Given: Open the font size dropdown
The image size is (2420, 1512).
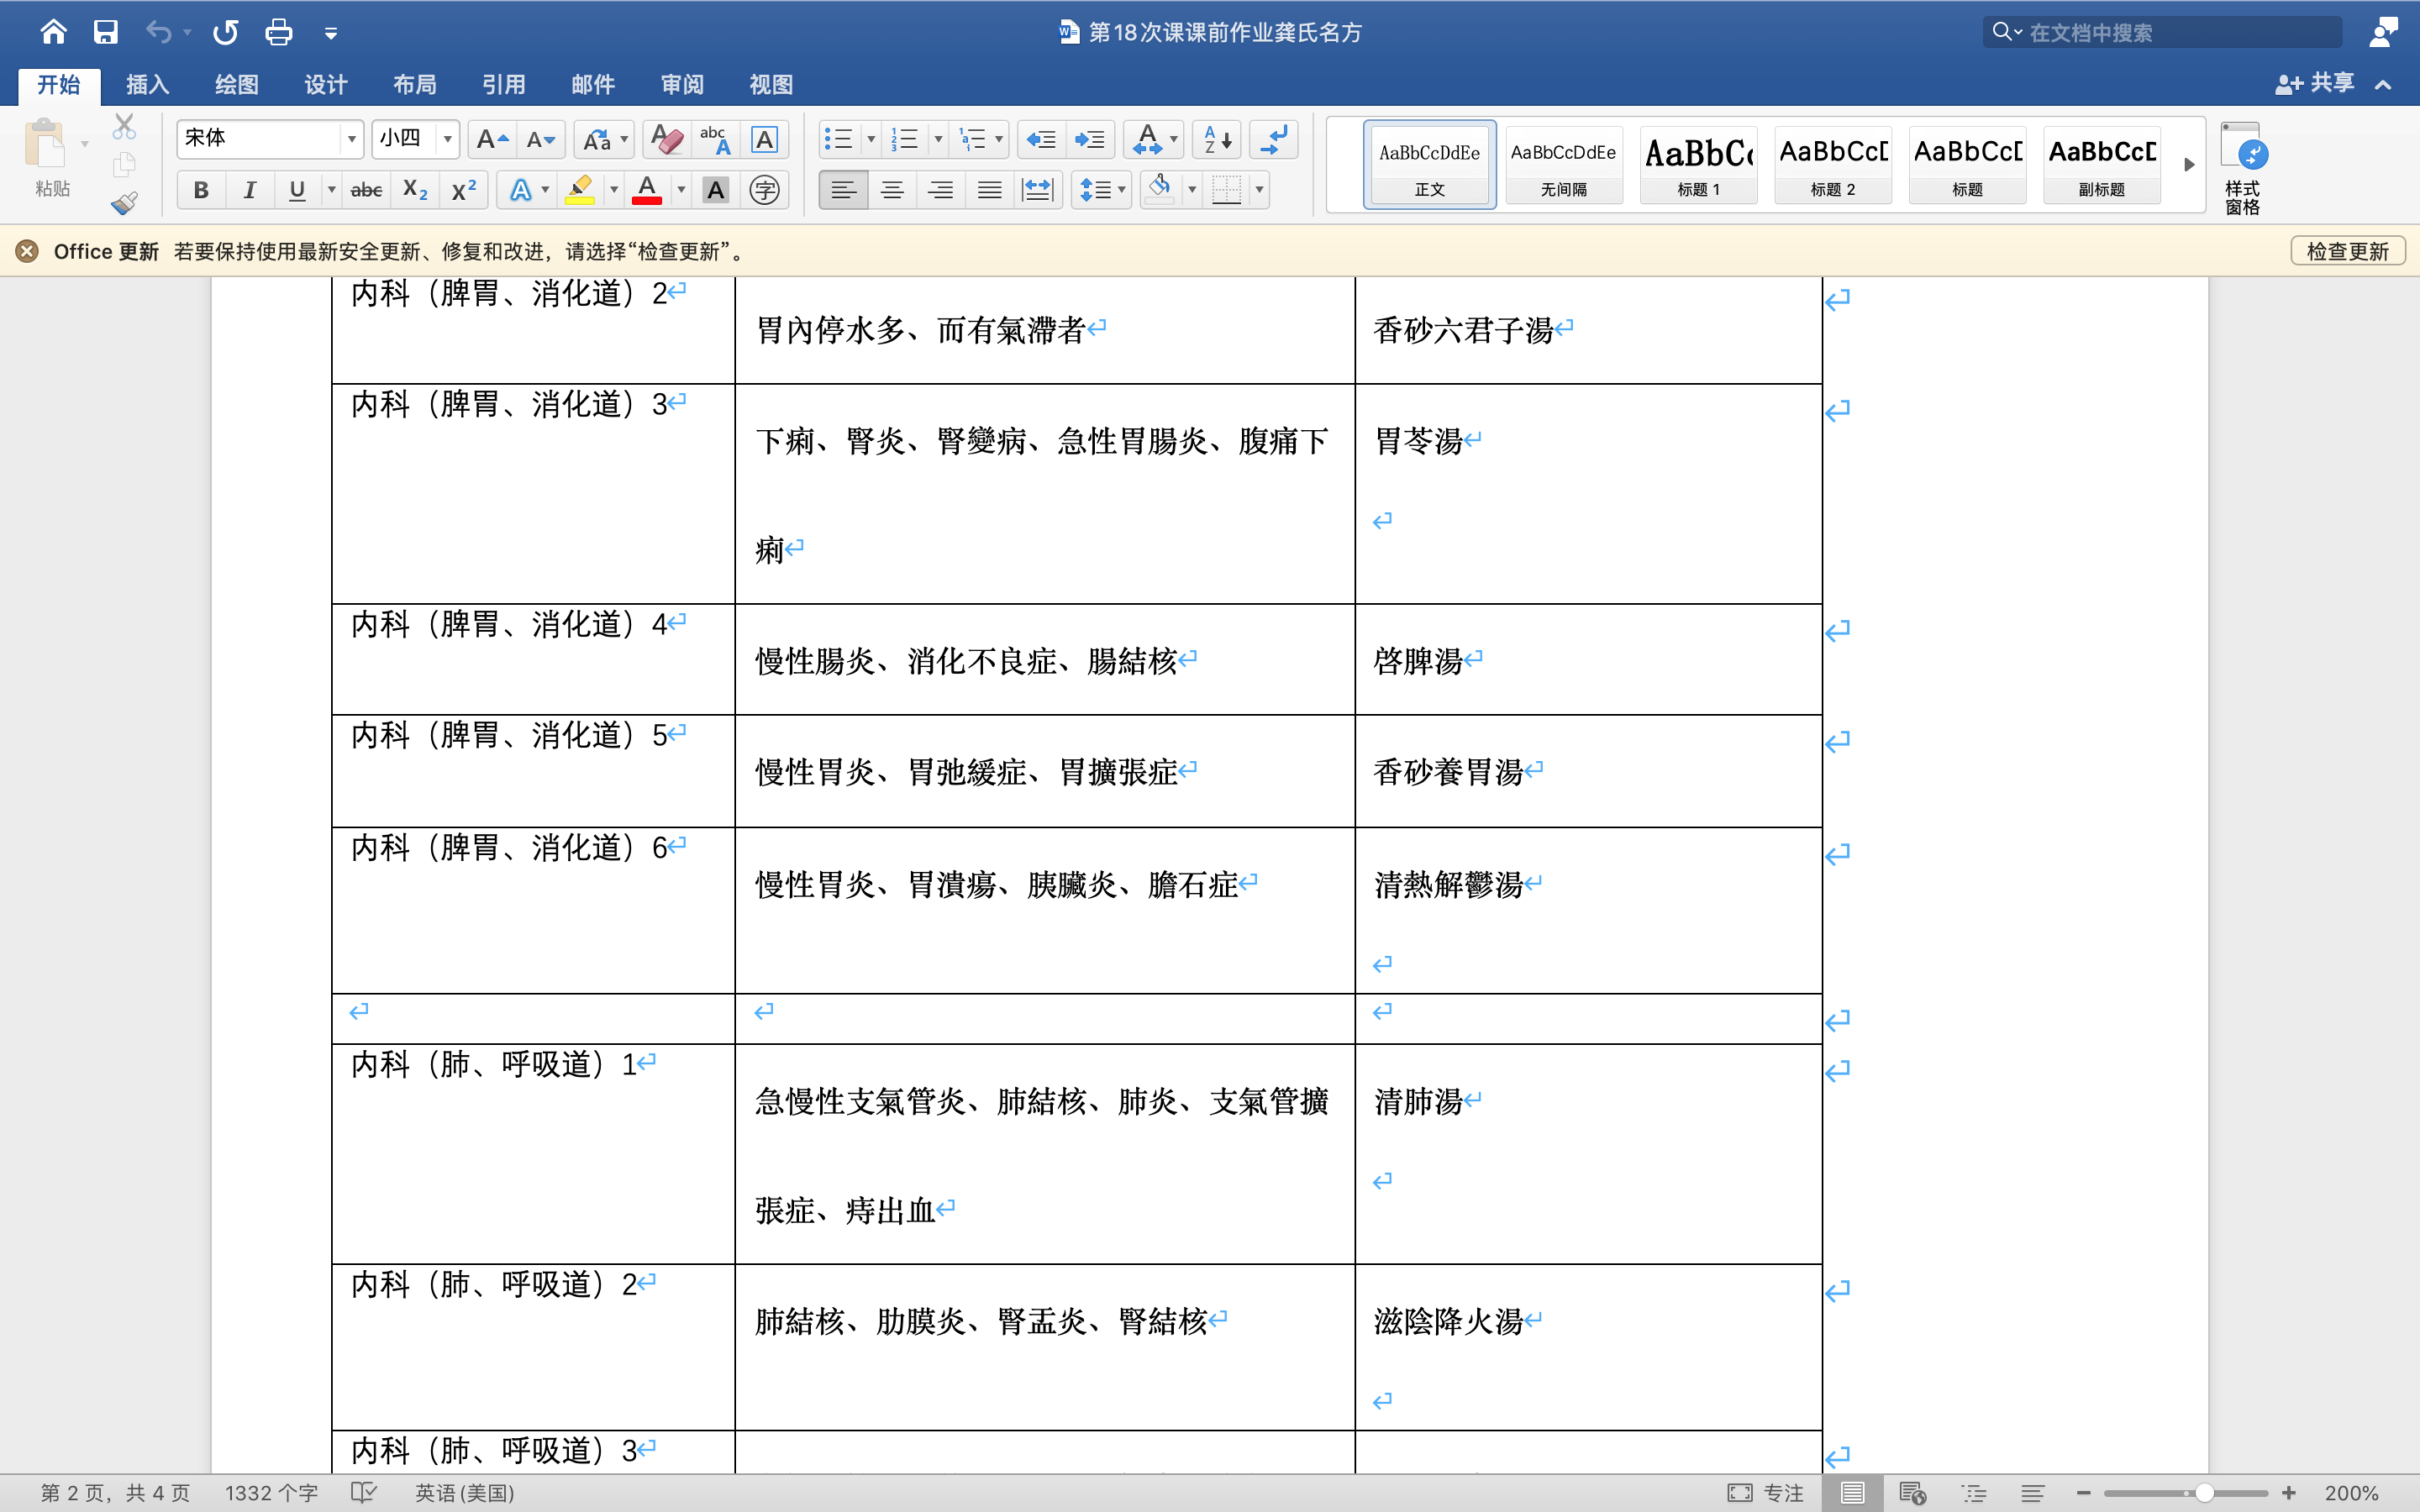Looking at the screenshot, I should click(447, 139).
